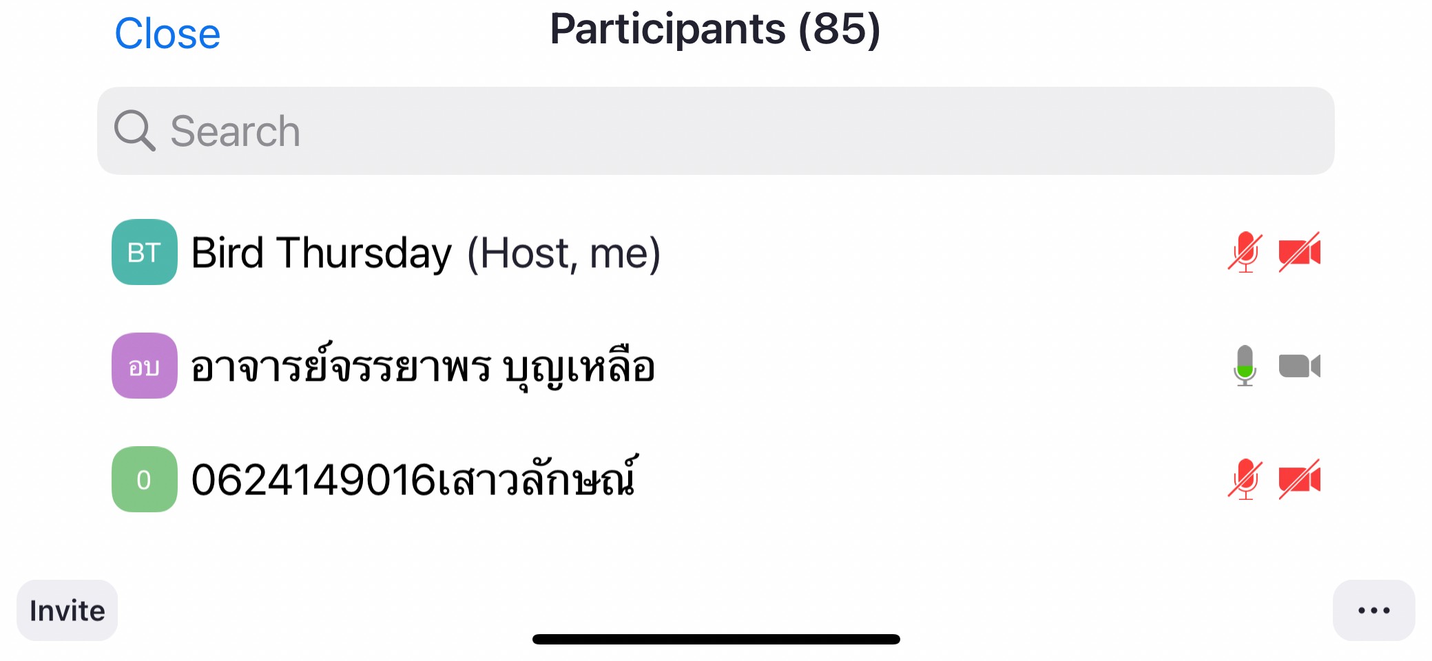
Task: Tap the Invite button
Action: (x=67, y=610)
